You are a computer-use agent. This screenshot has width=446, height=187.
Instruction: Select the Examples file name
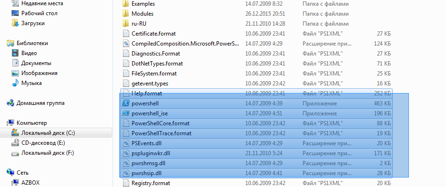pos(143,4)
